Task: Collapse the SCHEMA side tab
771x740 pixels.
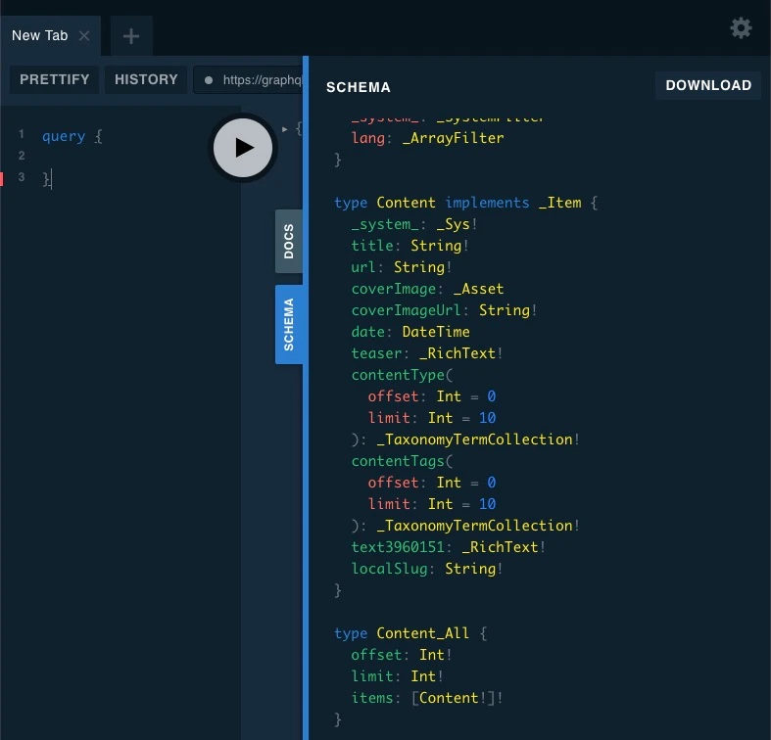Action: point(289,324)
